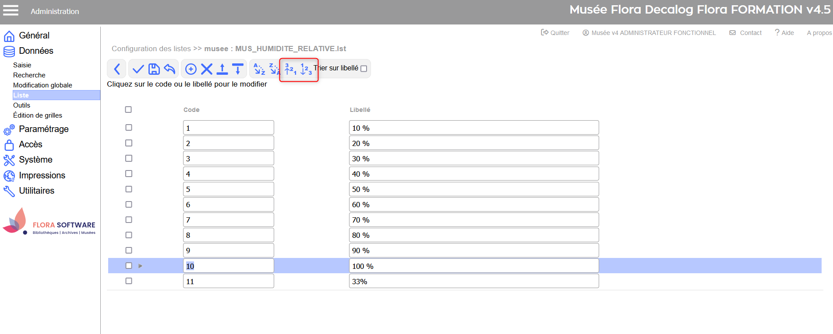Expand the Système section
Viewport: 833px width, 334px height.
(x=35, y=160)
